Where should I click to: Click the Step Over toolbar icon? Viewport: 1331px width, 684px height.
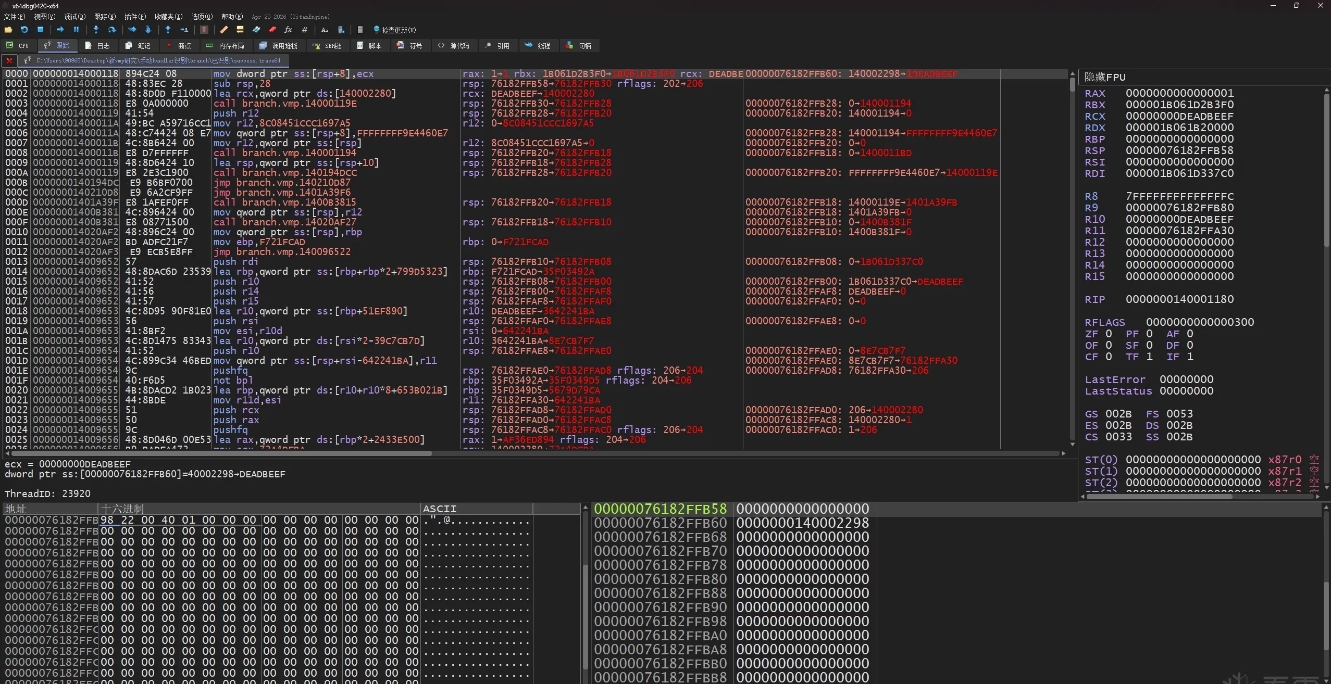coord(111,30)
